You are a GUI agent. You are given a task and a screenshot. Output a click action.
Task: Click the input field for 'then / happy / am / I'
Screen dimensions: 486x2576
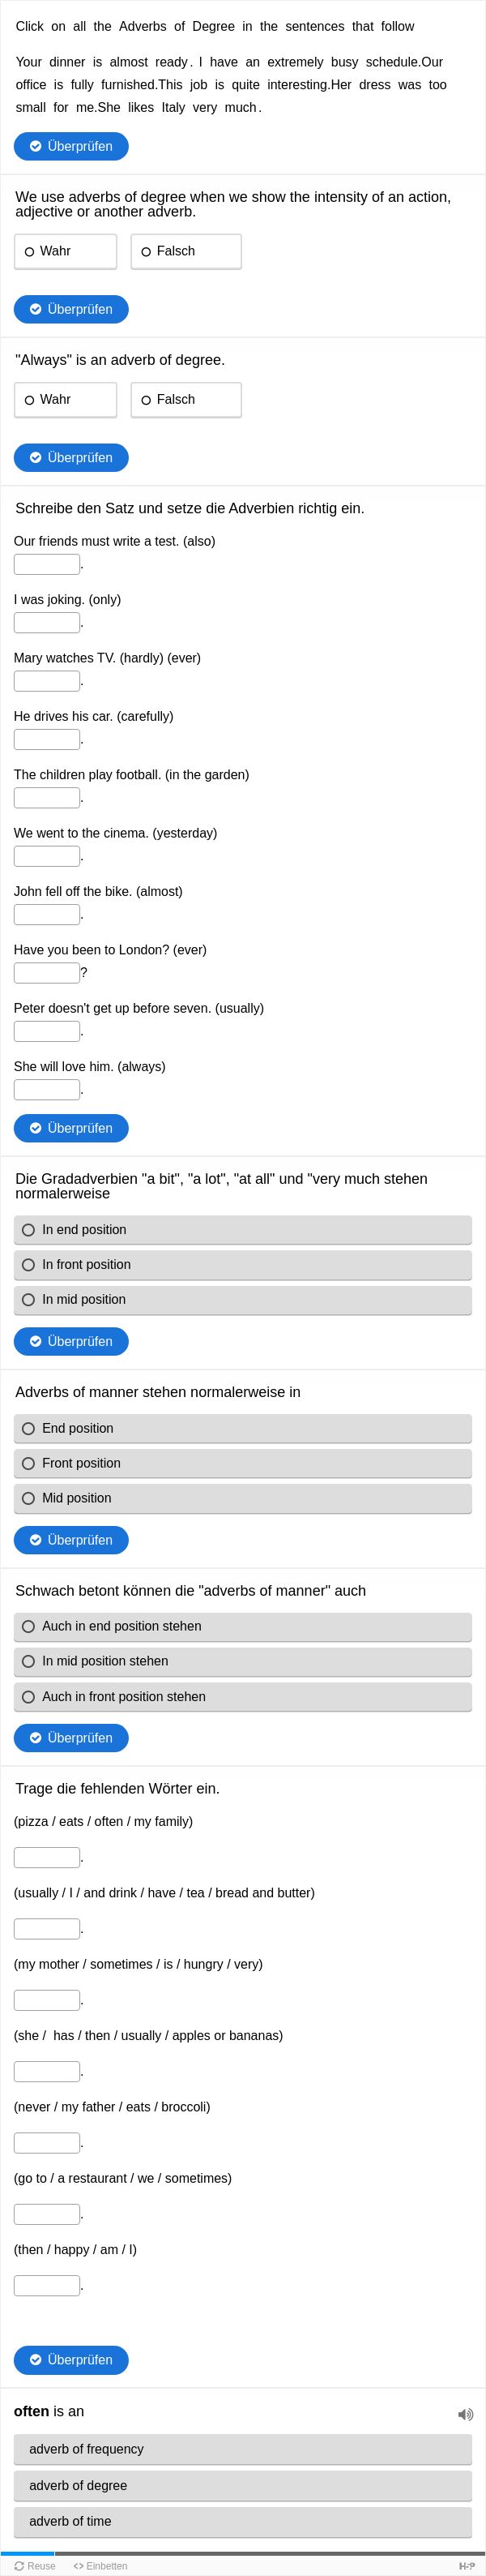point(47,2286)
